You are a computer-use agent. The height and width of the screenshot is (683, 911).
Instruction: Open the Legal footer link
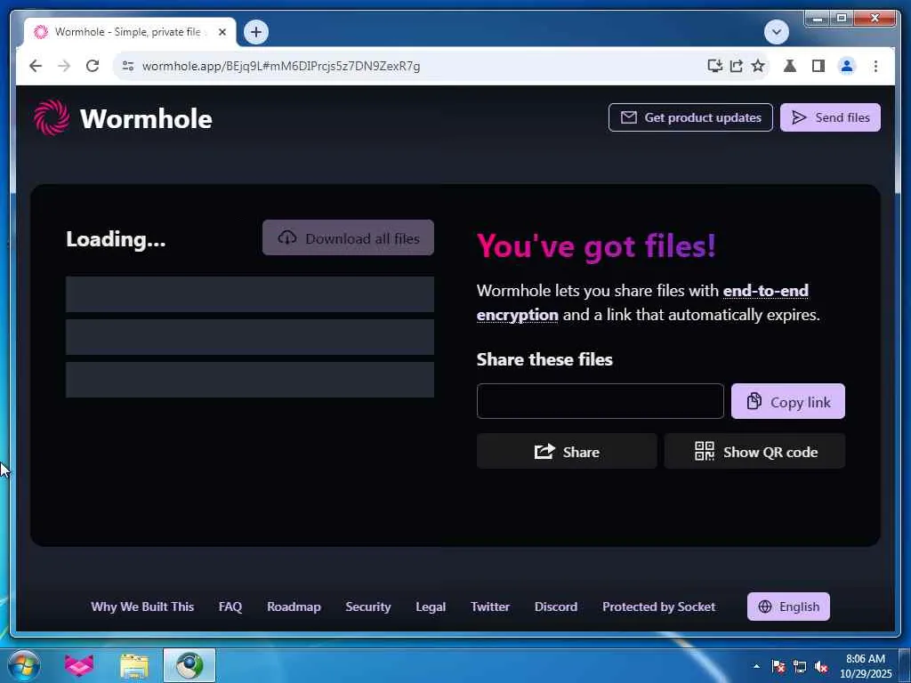(431, 607)
